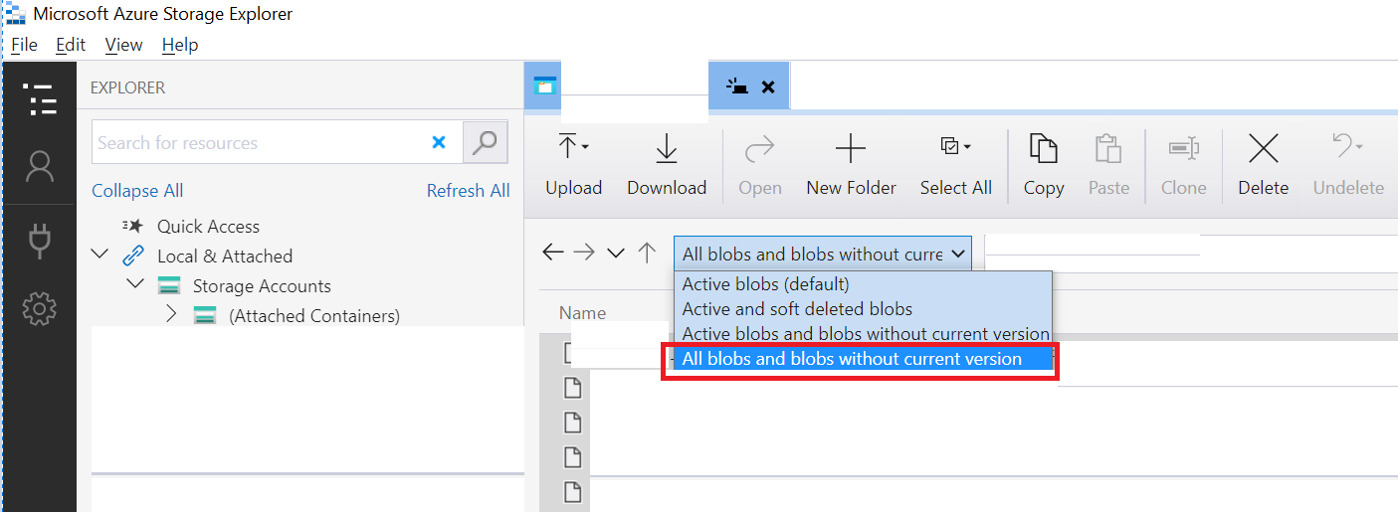Click the Delete toolbar button

1263,164
